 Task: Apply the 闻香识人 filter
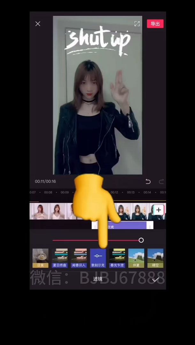[x=79, y=258]
